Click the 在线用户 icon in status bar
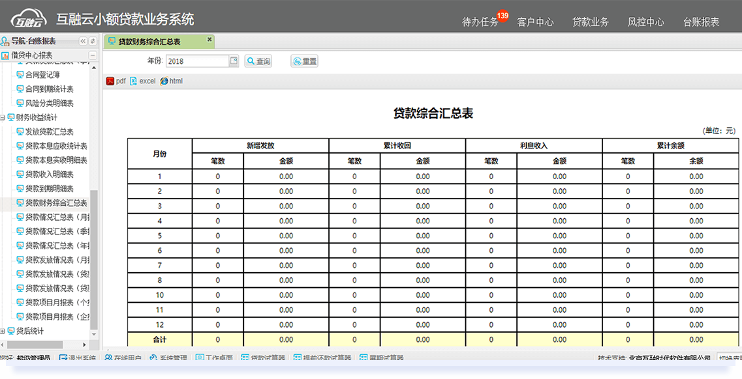742x379 pixels. [108, 358]
